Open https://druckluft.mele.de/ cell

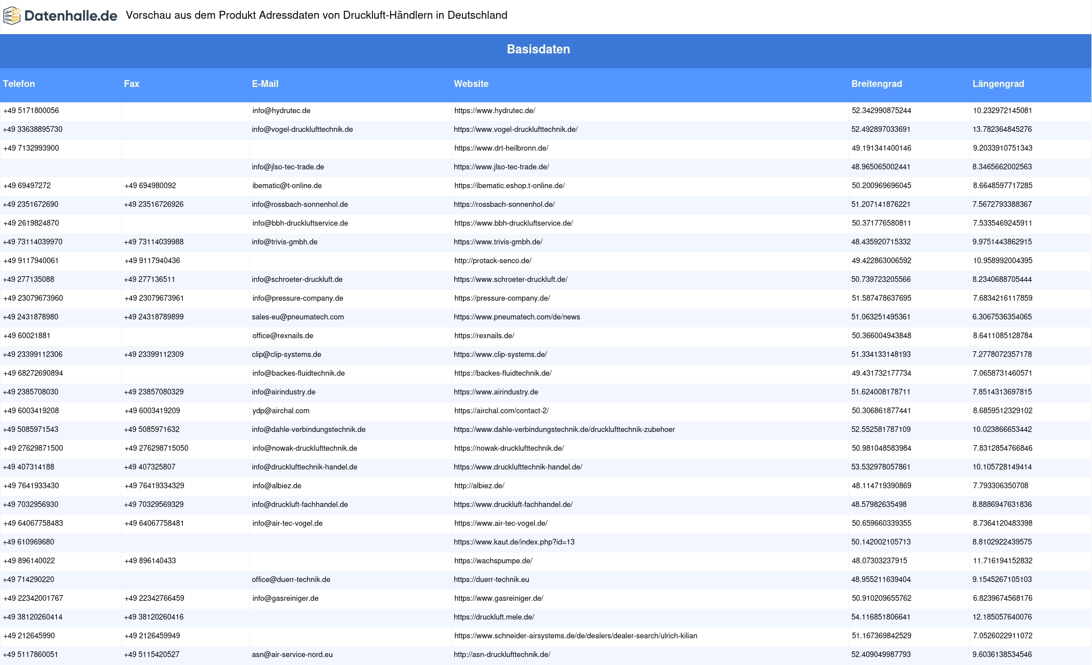pos(494,617)
